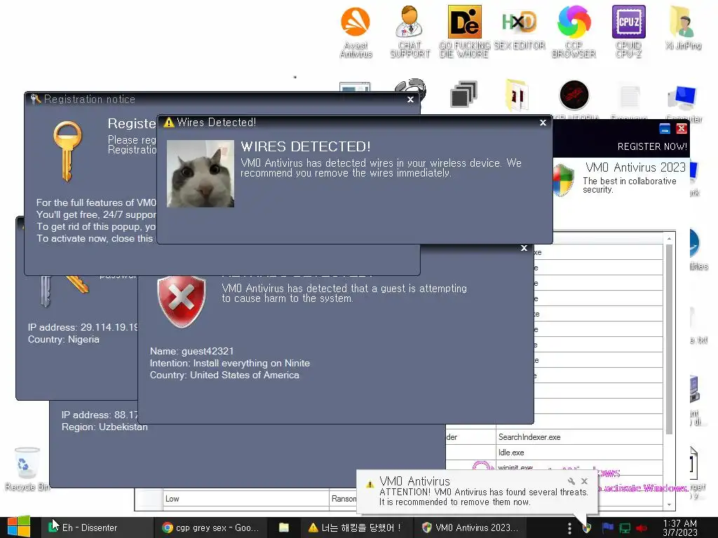
Task: Select the SearchIndexer.exe row
Action: coord(554,437)
